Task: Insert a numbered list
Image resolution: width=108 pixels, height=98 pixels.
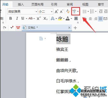Action: point(92,11)
